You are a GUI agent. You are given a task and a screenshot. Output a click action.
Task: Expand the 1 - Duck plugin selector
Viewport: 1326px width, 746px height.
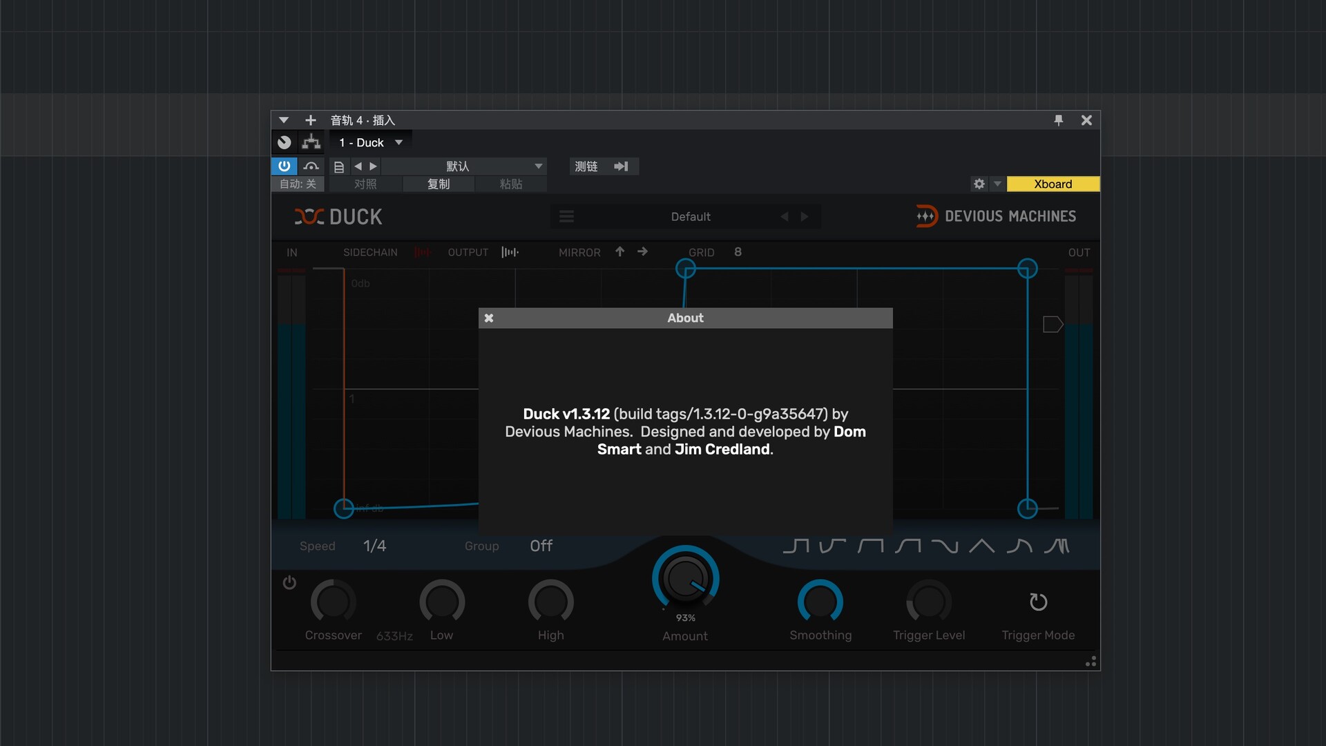[371, 142]
